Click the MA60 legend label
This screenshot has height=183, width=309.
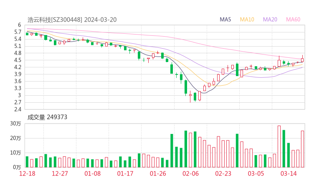(293, 20)
